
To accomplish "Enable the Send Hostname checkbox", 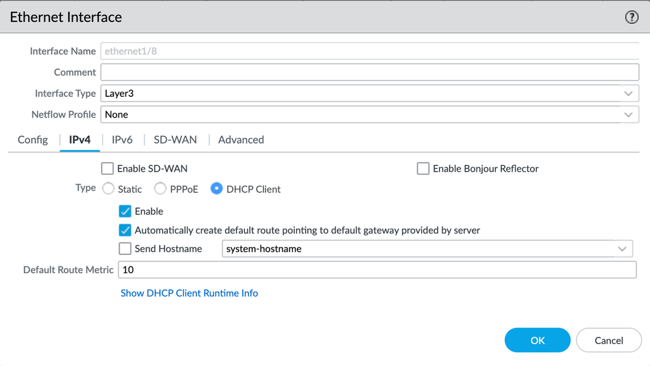I will [x=126, y=249].
